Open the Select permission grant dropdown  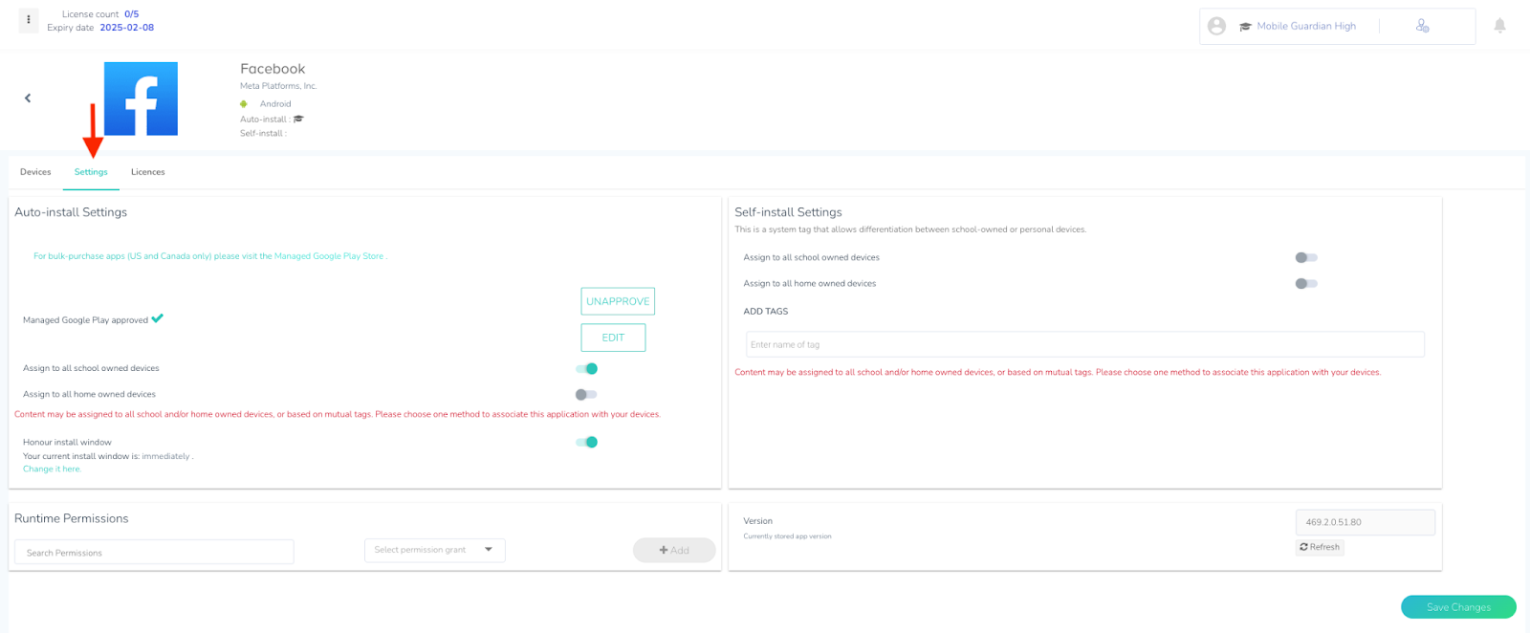(434, 550)
